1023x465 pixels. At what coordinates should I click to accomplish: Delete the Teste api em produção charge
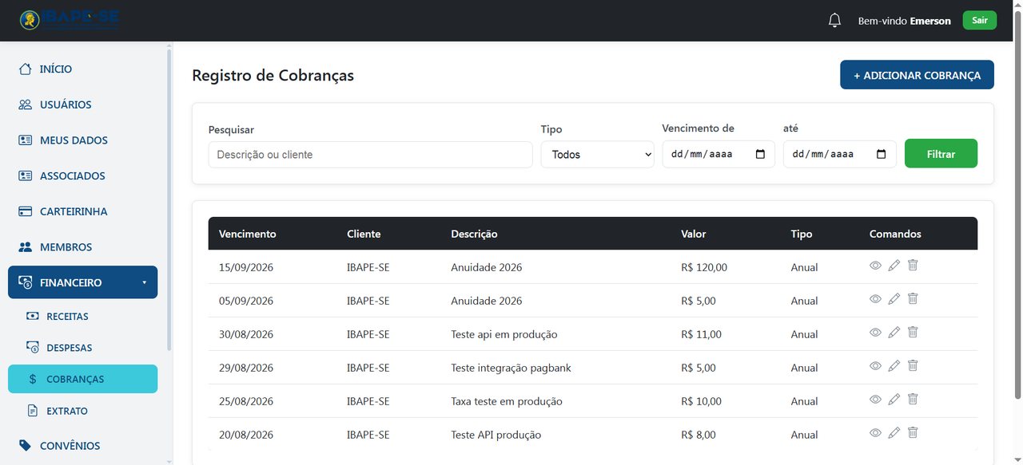(x=913, y=332)
